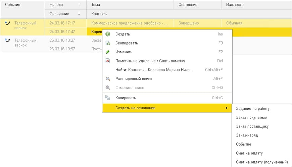Sort by the Окончание column header
The height and width of the screenshot is (167, 292).
pos(65,14)
